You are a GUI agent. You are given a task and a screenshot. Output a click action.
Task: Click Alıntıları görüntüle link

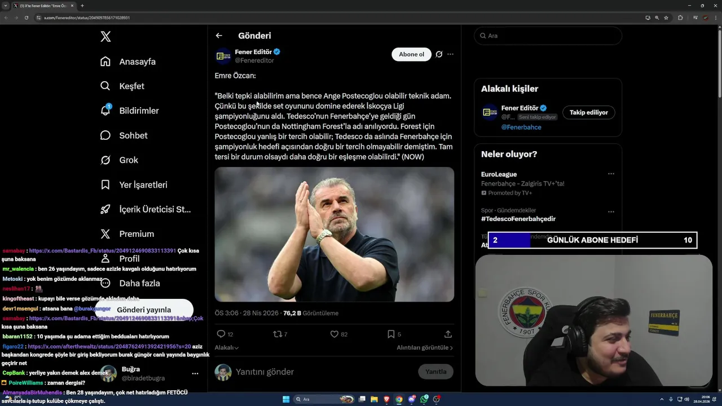coord(425,348)
